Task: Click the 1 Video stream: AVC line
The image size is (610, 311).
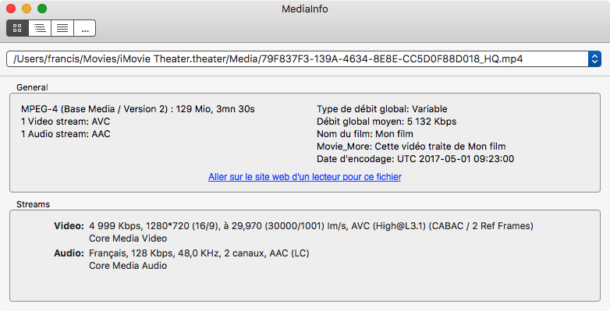Action: (x=66, y=122)
